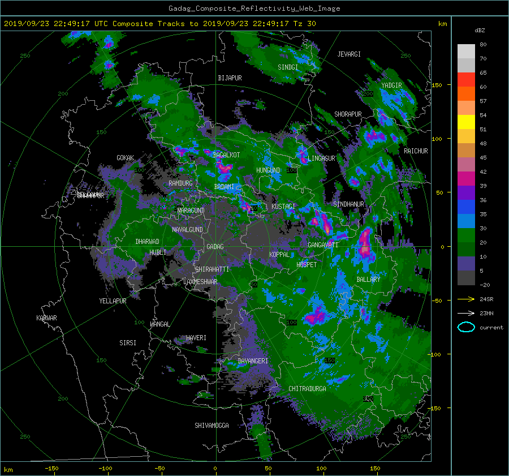The width and height of the screenshot is (509, 476).
Task: Click the DAVANGERI city label
Action: click(253, 361)
